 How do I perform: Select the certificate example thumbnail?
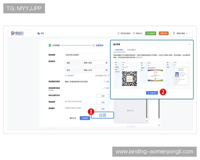152,74
